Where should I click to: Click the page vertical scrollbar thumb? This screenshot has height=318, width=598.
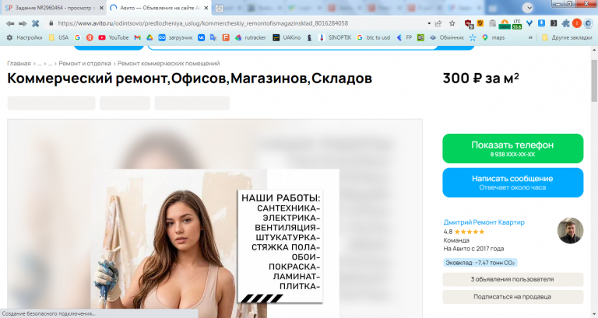[x=594, y=81]
